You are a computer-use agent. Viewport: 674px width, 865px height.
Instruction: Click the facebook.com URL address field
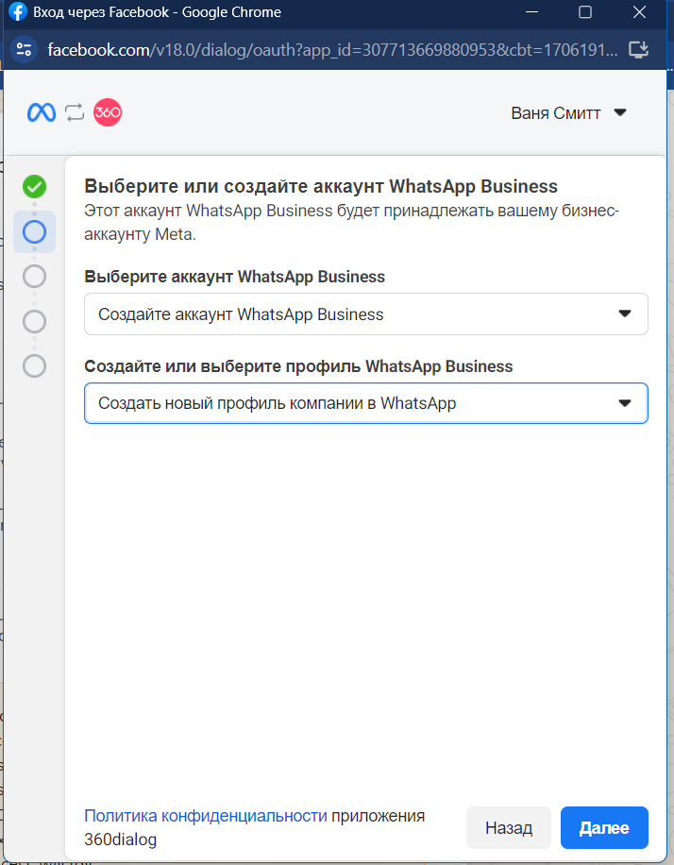pos(332,50)
